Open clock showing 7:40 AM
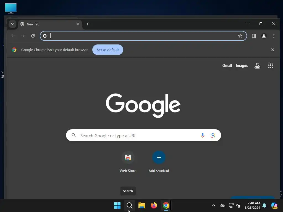Viewport: 283px width, 212px height. [252, 205]
